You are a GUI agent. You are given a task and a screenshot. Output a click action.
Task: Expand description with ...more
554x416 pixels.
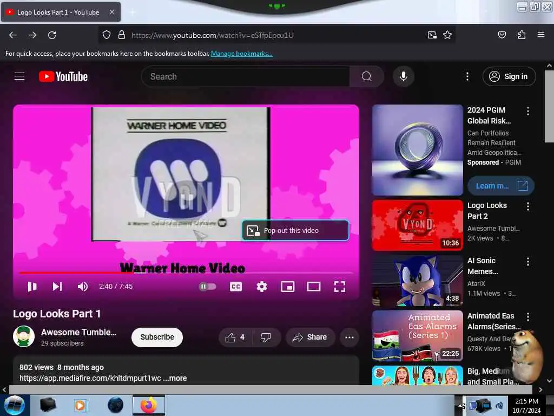pyautogui.click(x=175, y=378)
